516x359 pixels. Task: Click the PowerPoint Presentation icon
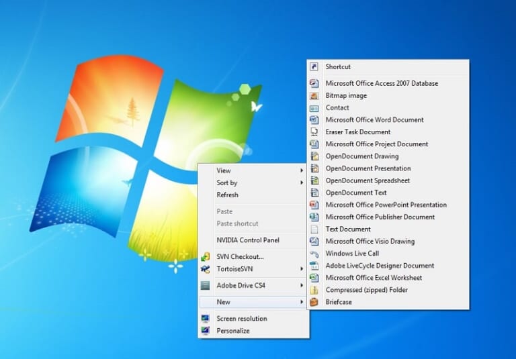pos(314,205)
